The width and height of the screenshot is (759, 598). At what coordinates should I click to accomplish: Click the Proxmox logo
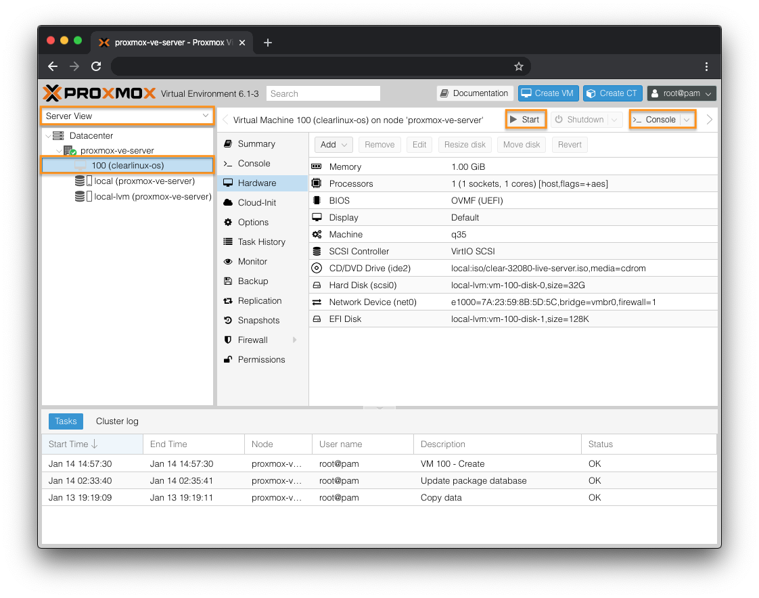99,93
